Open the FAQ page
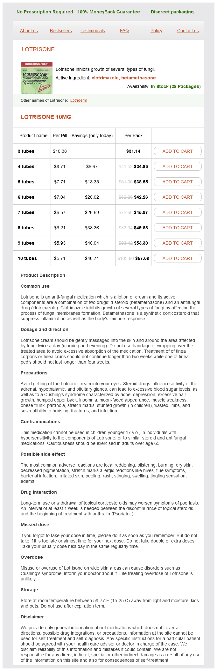 [x=124, y=31]
